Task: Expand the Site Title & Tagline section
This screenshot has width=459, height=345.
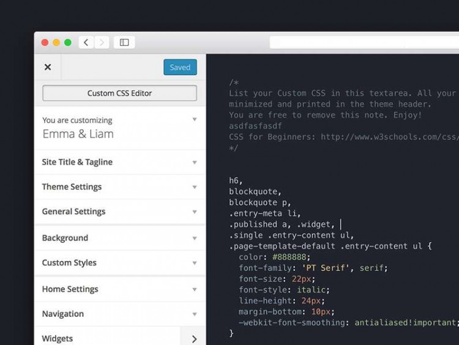Action: coord(77,162)
